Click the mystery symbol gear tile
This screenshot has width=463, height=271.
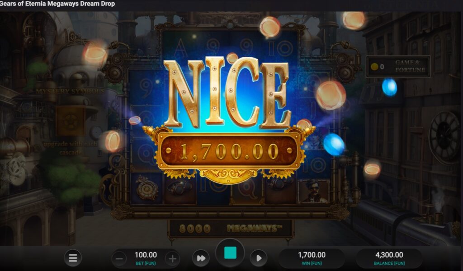click(70, 121)
